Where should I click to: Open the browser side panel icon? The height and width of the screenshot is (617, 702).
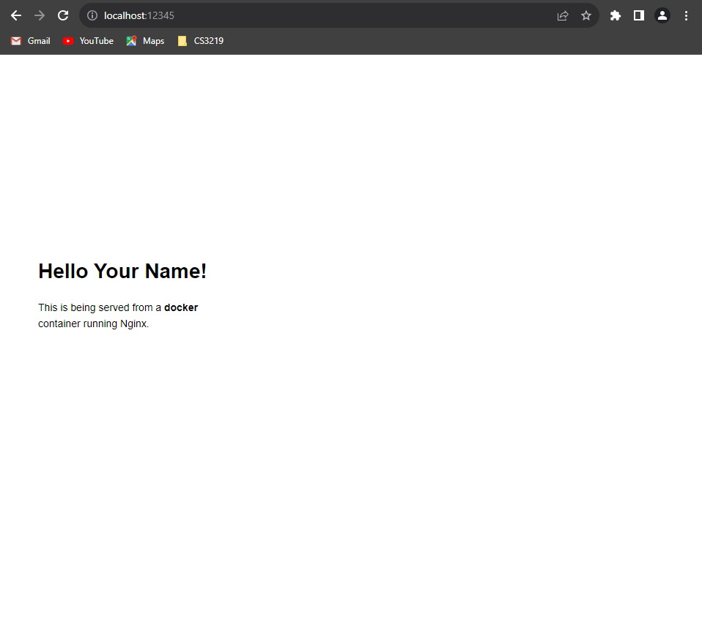pos(639,15)
